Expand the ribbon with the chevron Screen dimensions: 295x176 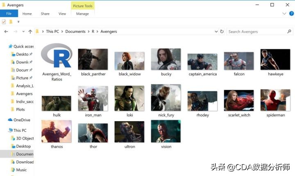[x=284, y=14]
